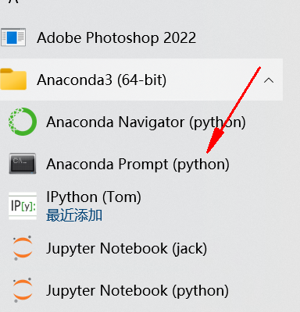The width and height of the screenshot is (300, 312).
Task: Open the Jupyter Notebook (jack) orange icon
Action: (23, 248)
